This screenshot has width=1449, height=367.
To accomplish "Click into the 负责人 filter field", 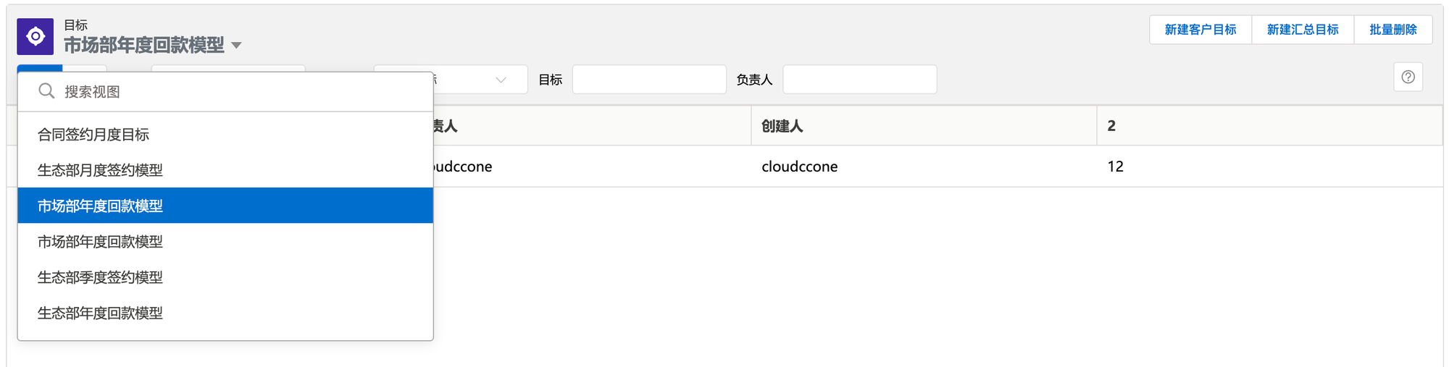I will 859,80.
